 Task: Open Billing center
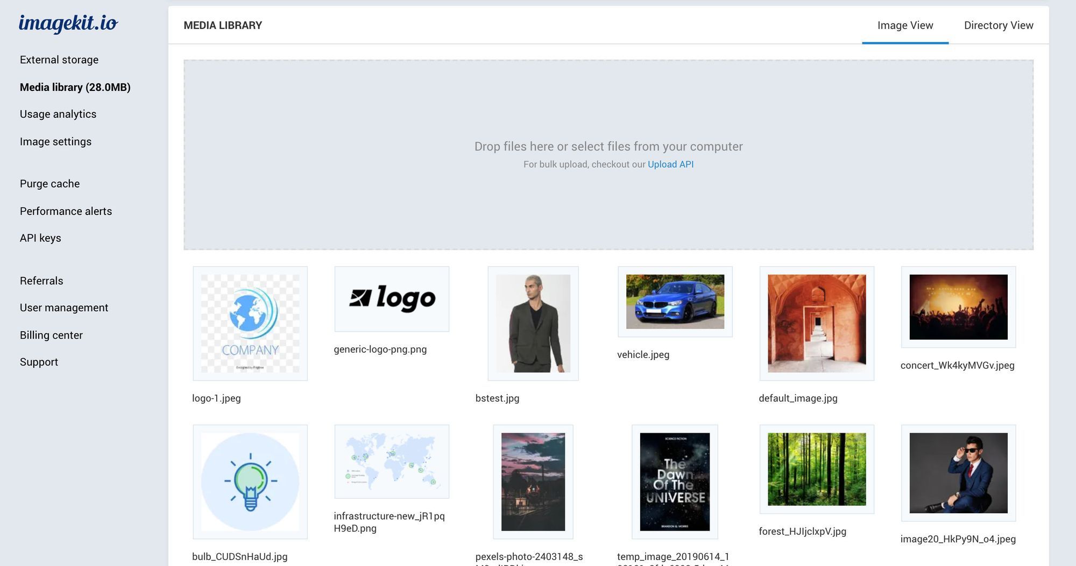click(51, 335)
